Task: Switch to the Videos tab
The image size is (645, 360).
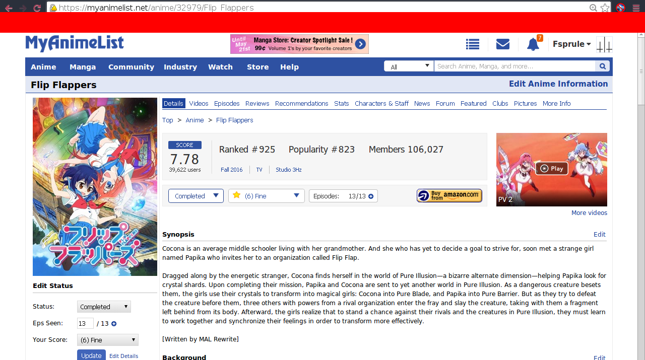Action: coord(199,103)
